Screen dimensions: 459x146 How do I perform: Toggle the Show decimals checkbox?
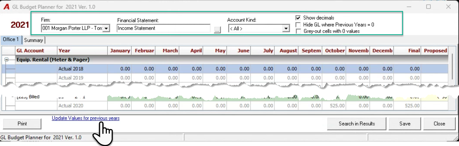coord(298,18)
